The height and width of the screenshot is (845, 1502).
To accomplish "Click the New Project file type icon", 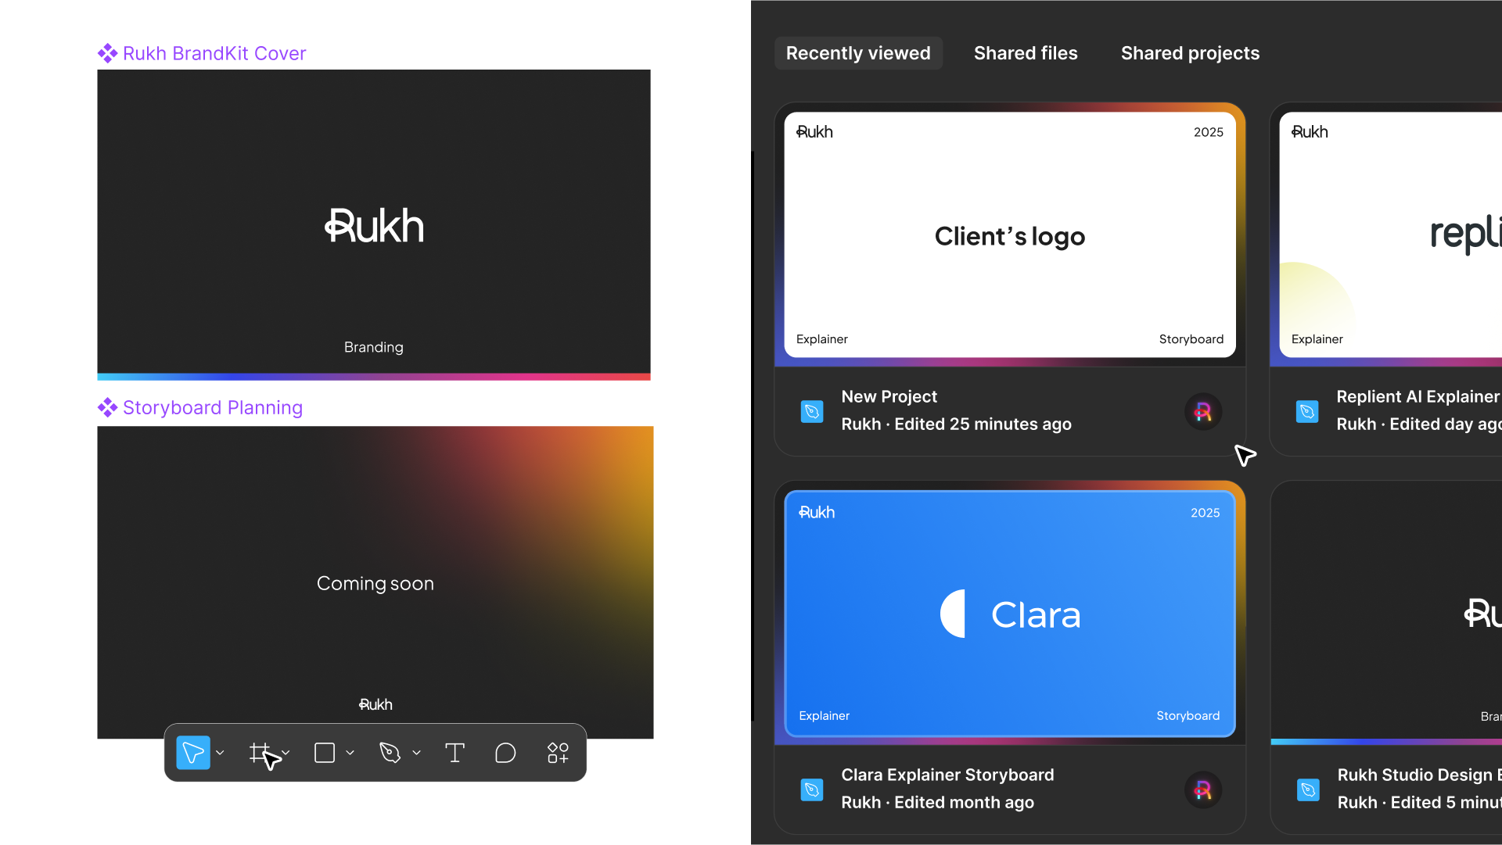I will coord(812,411).
